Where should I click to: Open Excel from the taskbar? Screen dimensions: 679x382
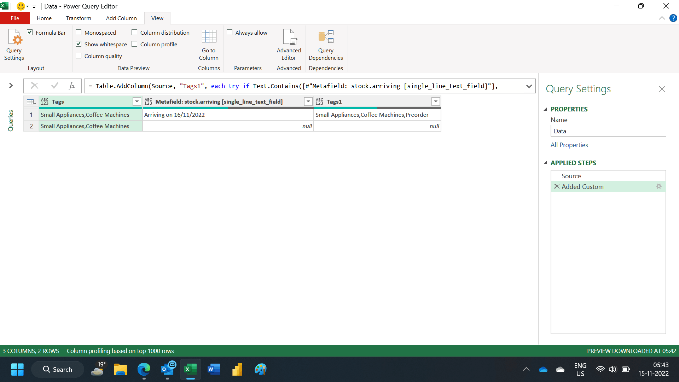pos(191,370)
